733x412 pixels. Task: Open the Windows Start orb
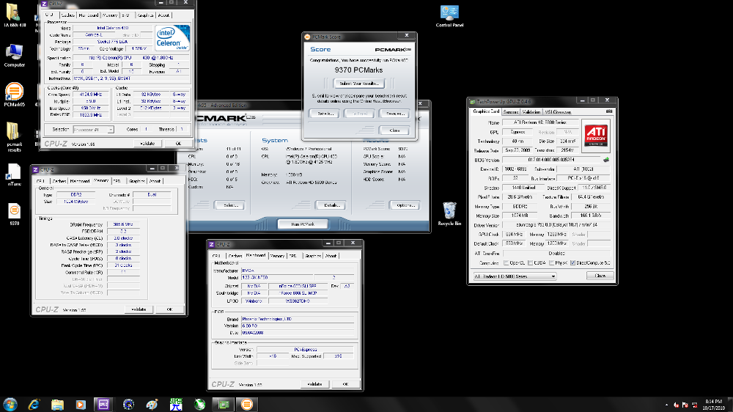[x=10, y=404]
